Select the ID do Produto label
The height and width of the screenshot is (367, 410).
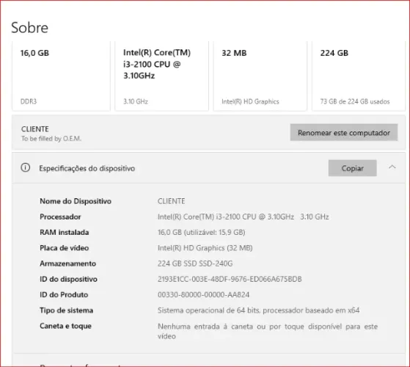(64, 294)
